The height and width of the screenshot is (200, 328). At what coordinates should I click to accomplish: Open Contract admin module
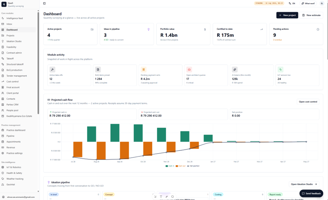pos(19,53)
